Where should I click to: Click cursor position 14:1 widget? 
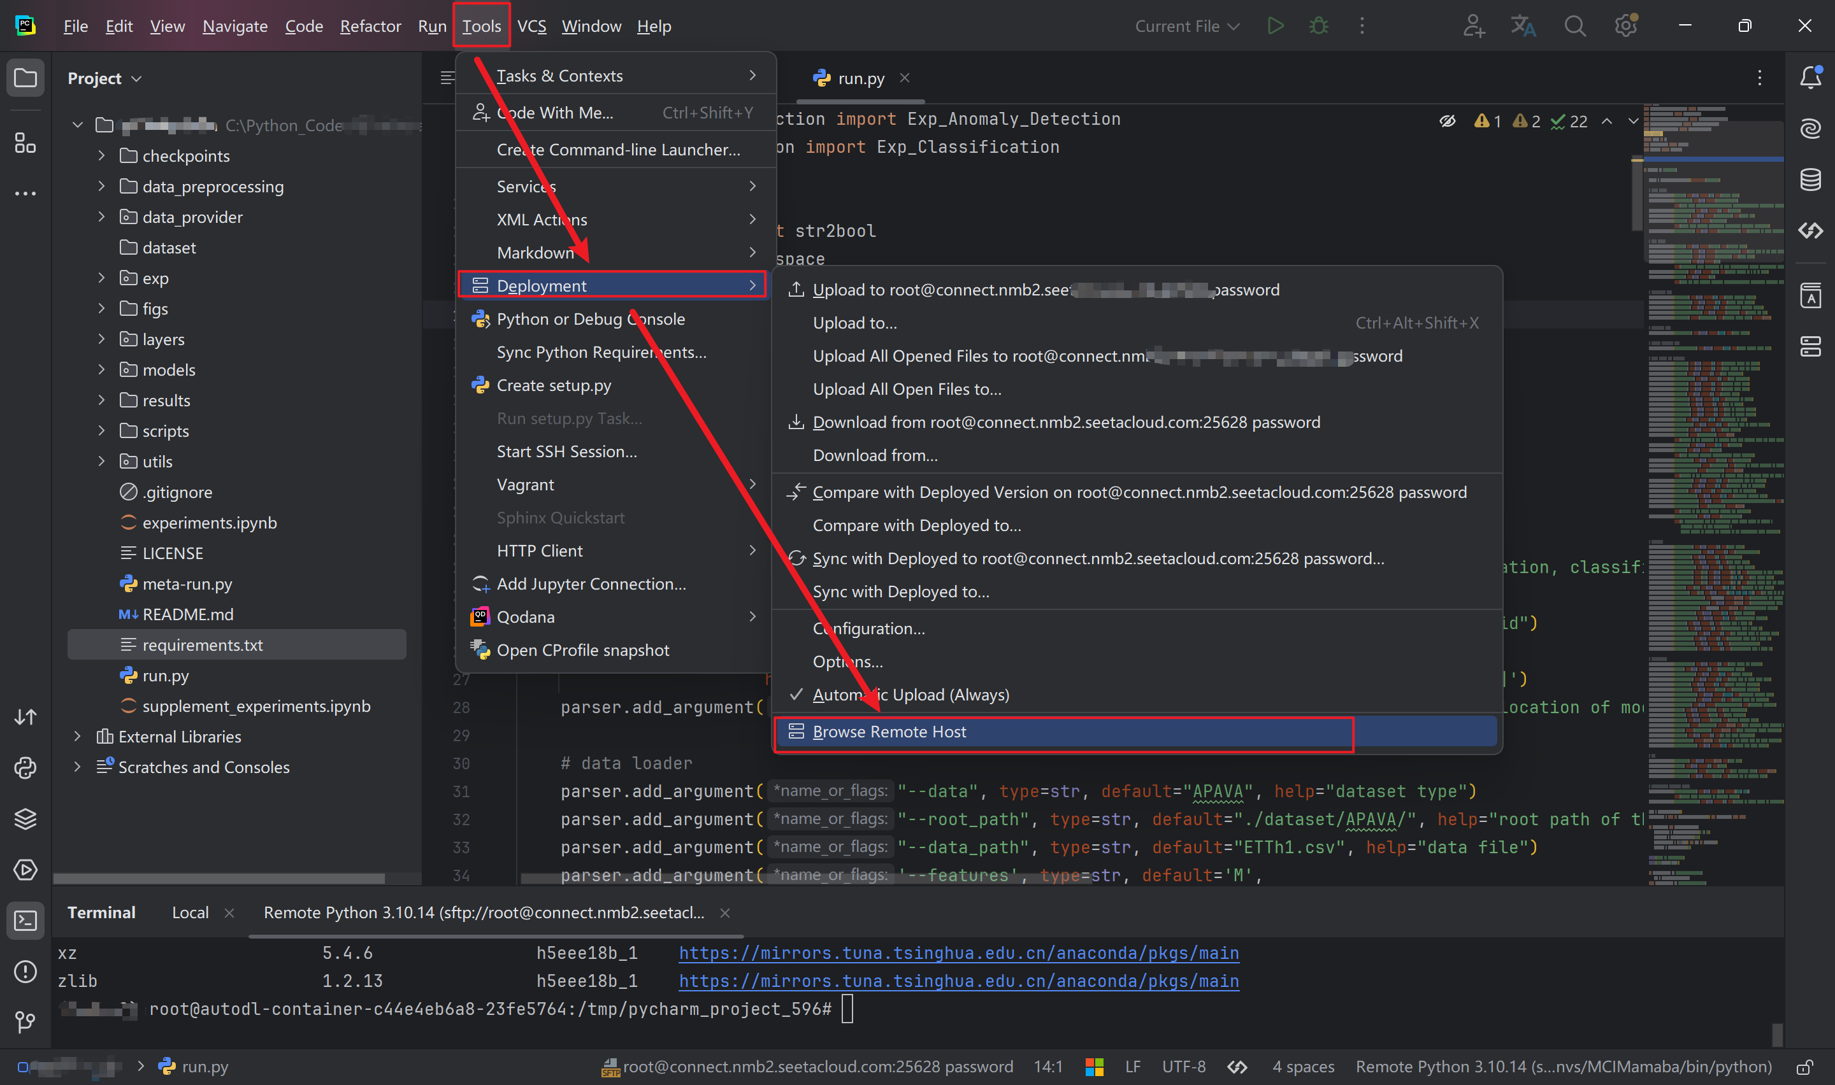pyautogui.click(x=1047, y=1067)
